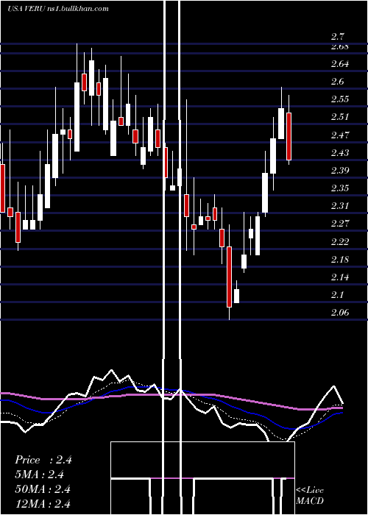
Task: Click the 'USA VERU ns1.bullkhan.com' chart title
Action: (x=58, y=9)
